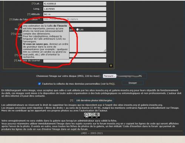Click the Parcourir file browse button

click(x=110, y=76)
